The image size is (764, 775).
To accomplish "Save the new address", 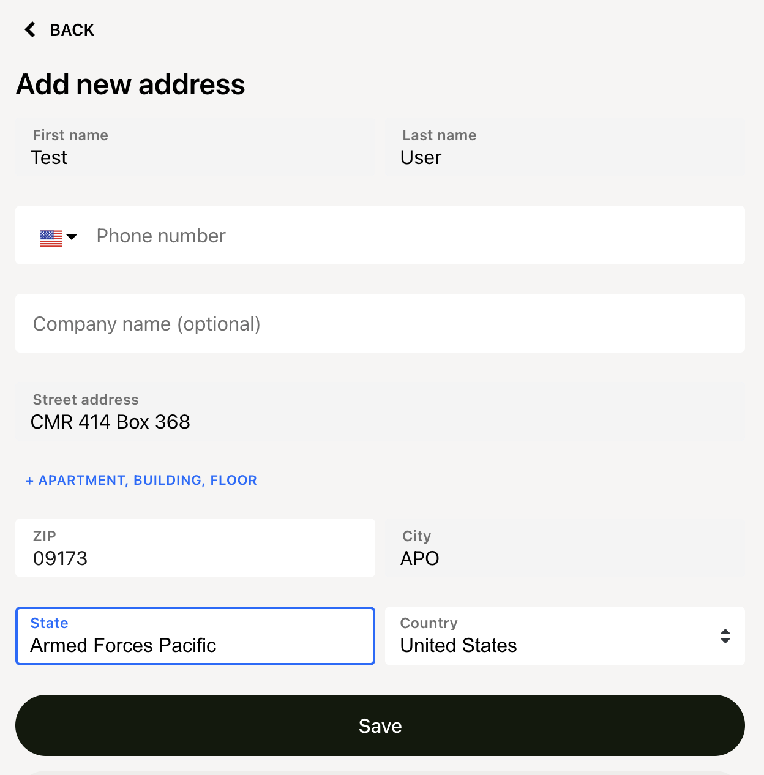I will click(x=380, y=725).
